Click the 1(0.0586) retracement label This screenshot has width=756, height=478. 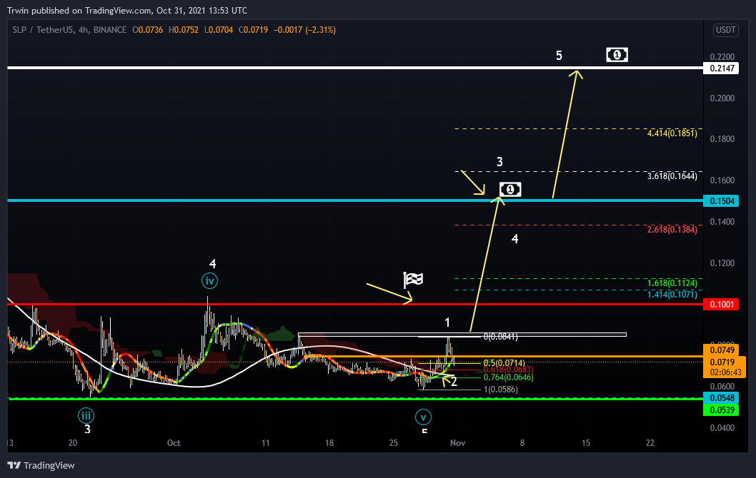(500, 390)
